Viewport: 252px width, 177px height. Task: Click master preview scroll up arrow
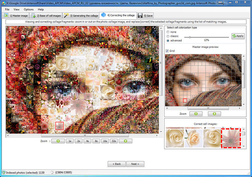(x=243, y=56)
